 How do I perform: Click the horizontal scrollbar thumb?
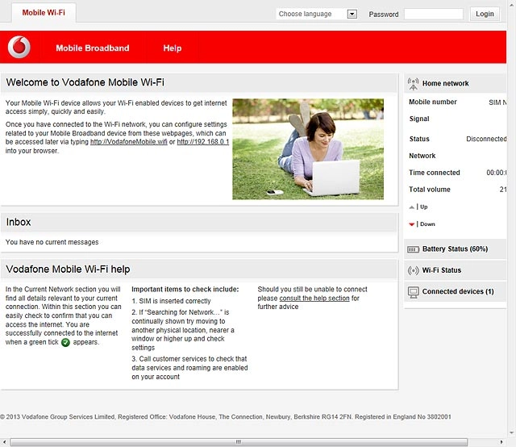coord(239,442)
